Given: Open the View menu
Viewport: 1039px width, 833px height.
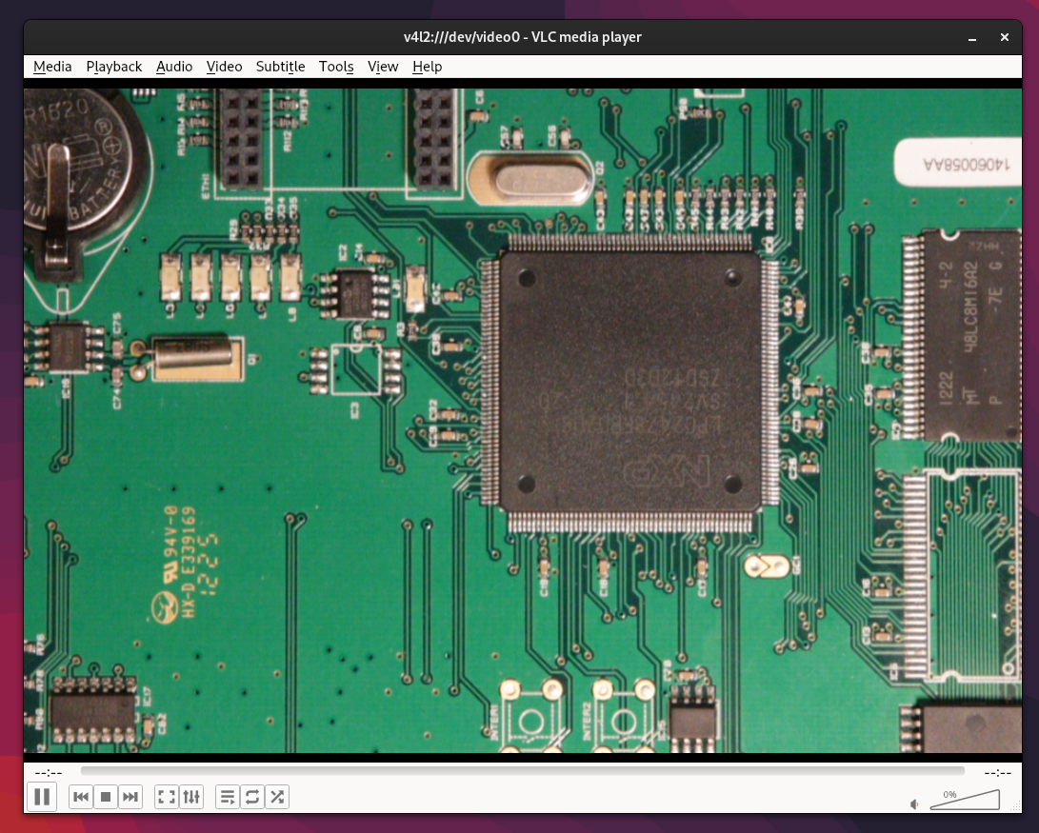Looking at the screenshot, I should (383, 67).
